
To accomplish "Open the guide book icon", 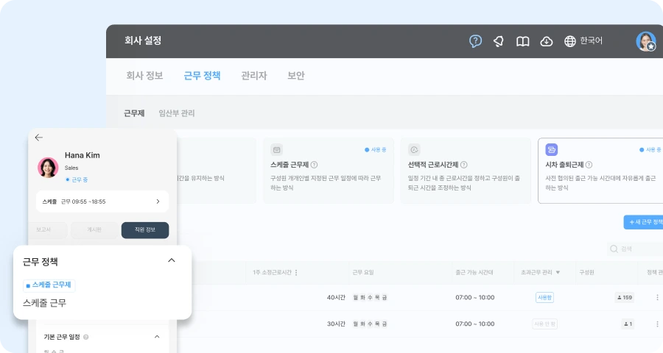I will point(522,41).
